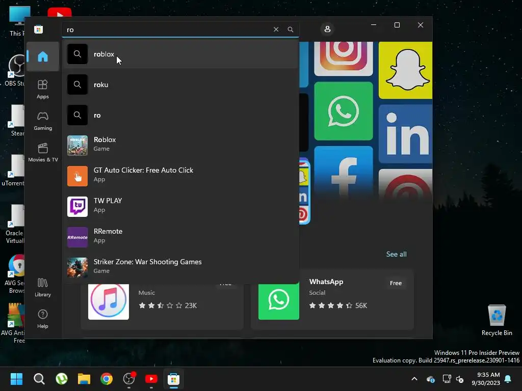Click the Instagram tile in banner
Viewport: 522px width, 391px height.
click(x=343, y=59)
